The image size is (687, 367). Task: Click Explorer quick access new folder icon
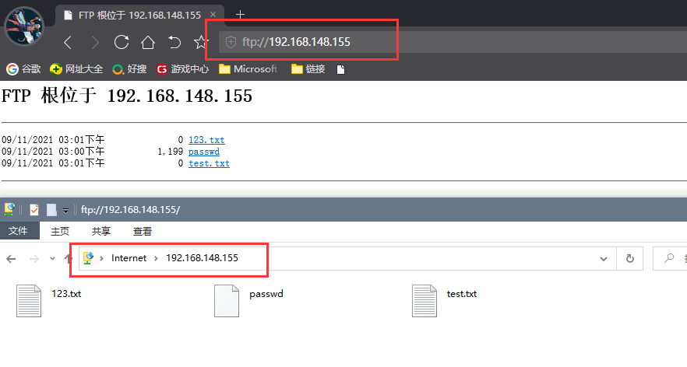pos(51,209)
